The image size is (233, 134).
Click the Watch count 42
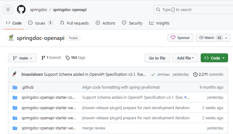[x=219, y=38]
